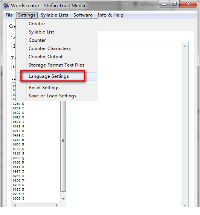Minimize the WordCreator window
The image size is (200, 215).
click(x=164, y=4)
